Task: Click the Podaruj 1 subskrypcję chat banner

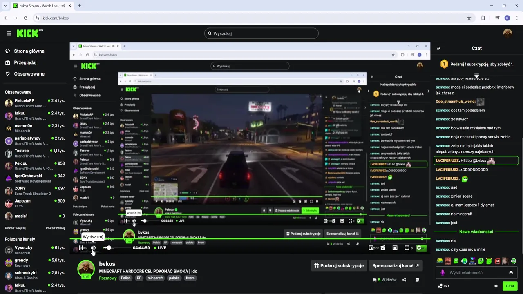Action: (476, 64)
